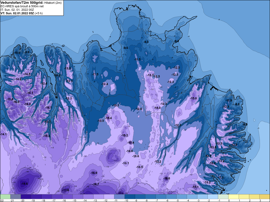This screenshot has width=270, height=202.
Task: Click the -9.3 temperature value
Action: (146, 42)
